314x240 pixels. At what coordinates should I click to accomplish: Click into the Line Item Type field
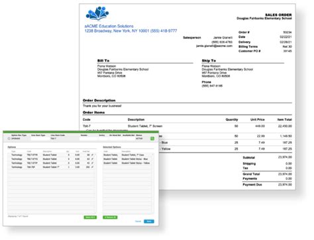[40, 139]
